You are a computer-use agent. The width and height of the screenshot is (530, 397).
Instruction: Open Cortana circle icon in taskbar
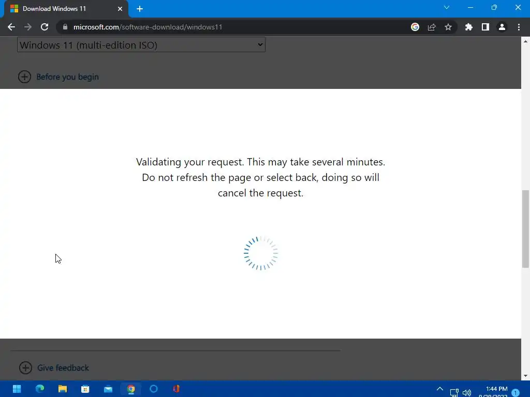point(154,389)
